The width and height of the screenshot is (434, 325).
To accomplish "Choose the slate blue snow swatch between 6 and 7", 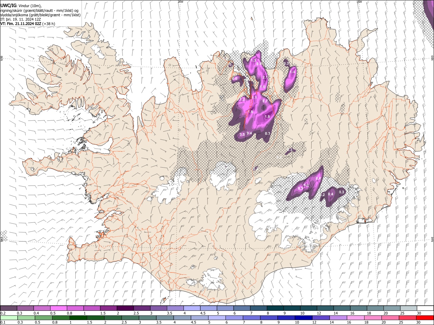I will coord(241,308).
